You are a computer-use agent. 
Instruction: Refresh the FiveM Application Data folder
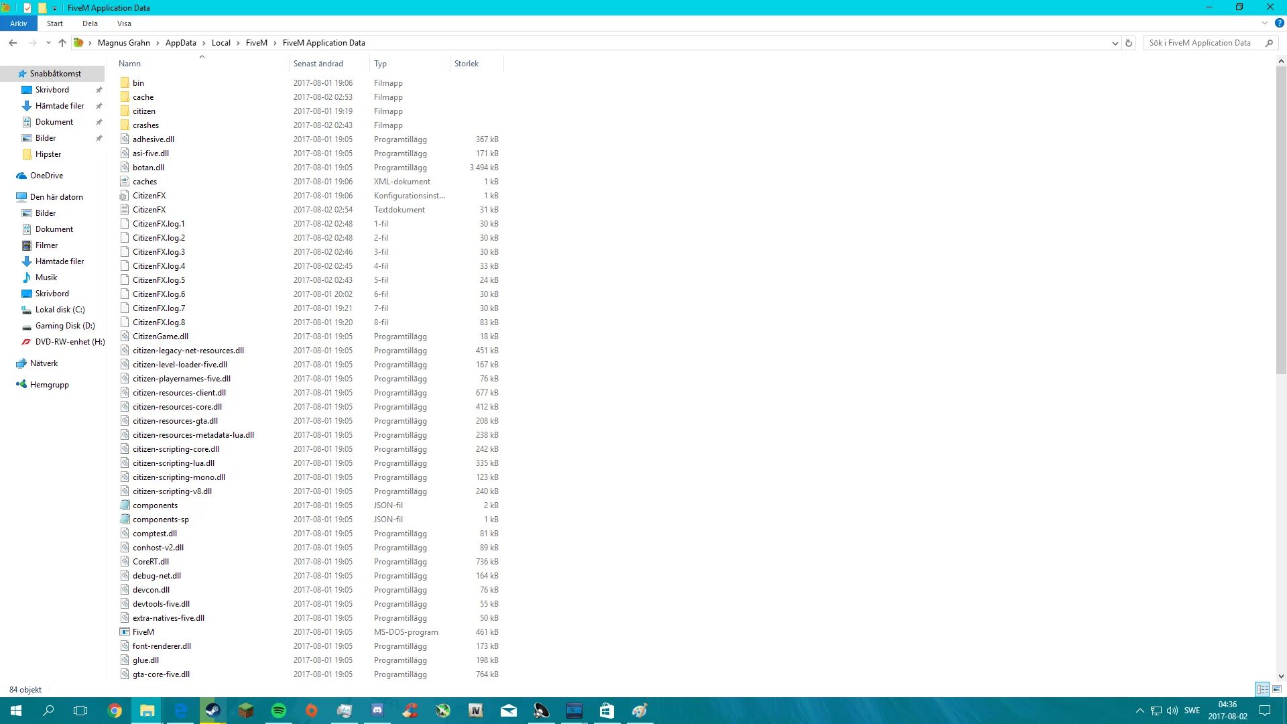[x=1129, y=43]
